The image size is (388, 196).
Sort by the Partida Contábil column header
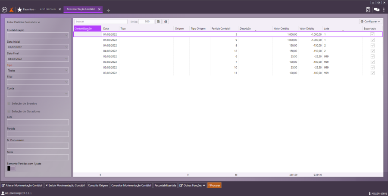[x=224, y=29]
